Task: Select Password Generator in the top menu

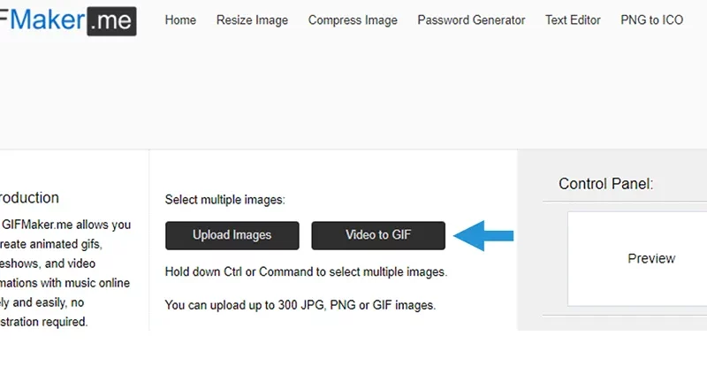Action: click(471, 20)
